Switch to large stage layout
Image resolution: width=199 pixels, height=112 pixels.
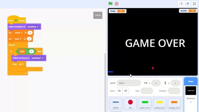187,4
